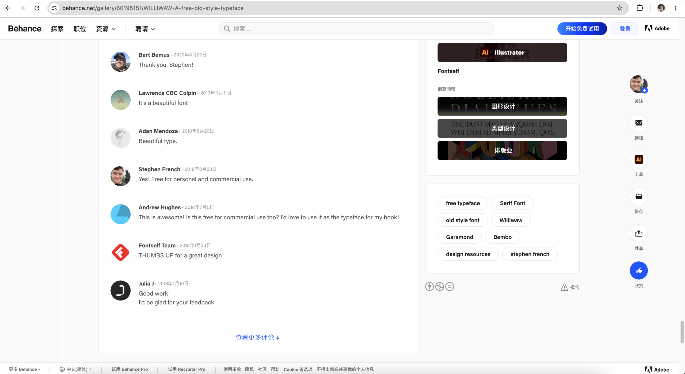
Task: Select the stephen french tag
Action: [x=530, y=254]
